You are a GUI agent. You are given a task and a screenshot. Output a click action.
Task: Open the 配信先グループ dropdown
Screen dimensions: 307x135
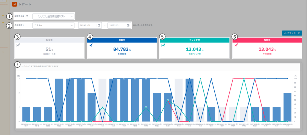click(53, 16)
